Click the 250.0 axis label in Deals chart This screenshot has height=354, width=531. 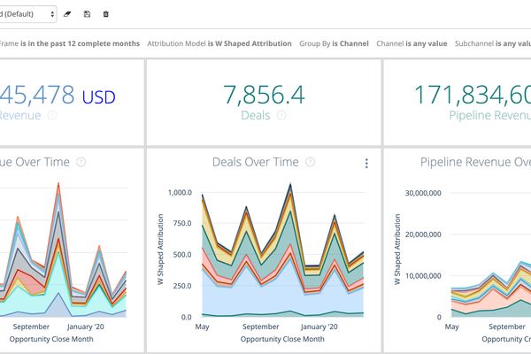coord(182,286)
